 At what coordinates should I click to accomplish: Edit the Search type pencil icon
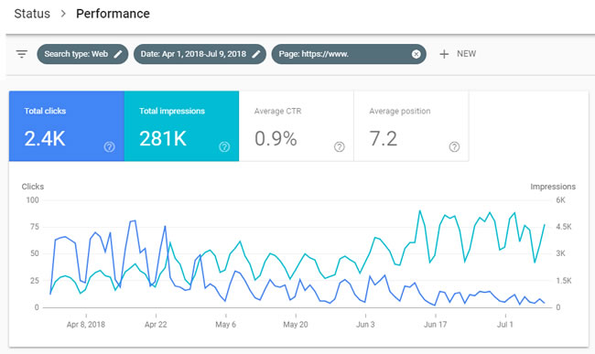point(118,54)
